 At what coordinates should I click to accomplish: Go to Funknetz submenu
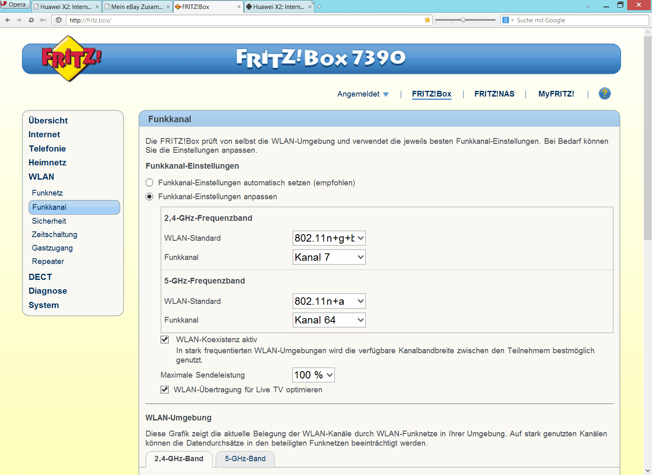47,193
